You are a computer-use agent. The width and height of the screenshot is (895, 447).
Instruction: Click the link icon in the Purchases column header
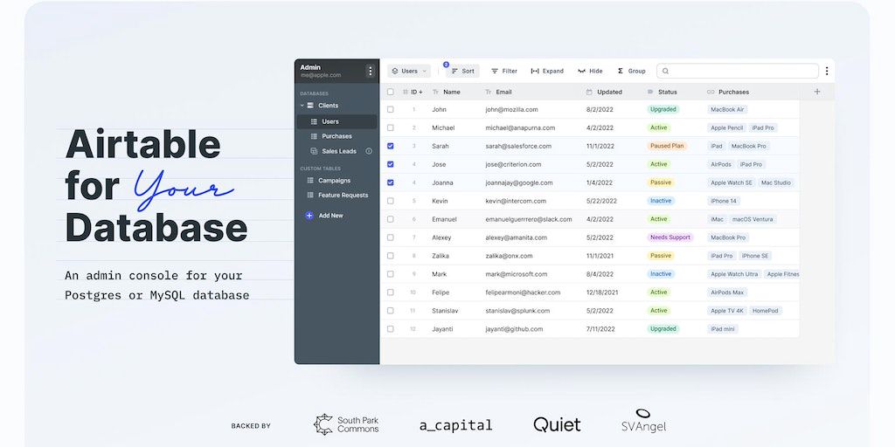(711, 92)
